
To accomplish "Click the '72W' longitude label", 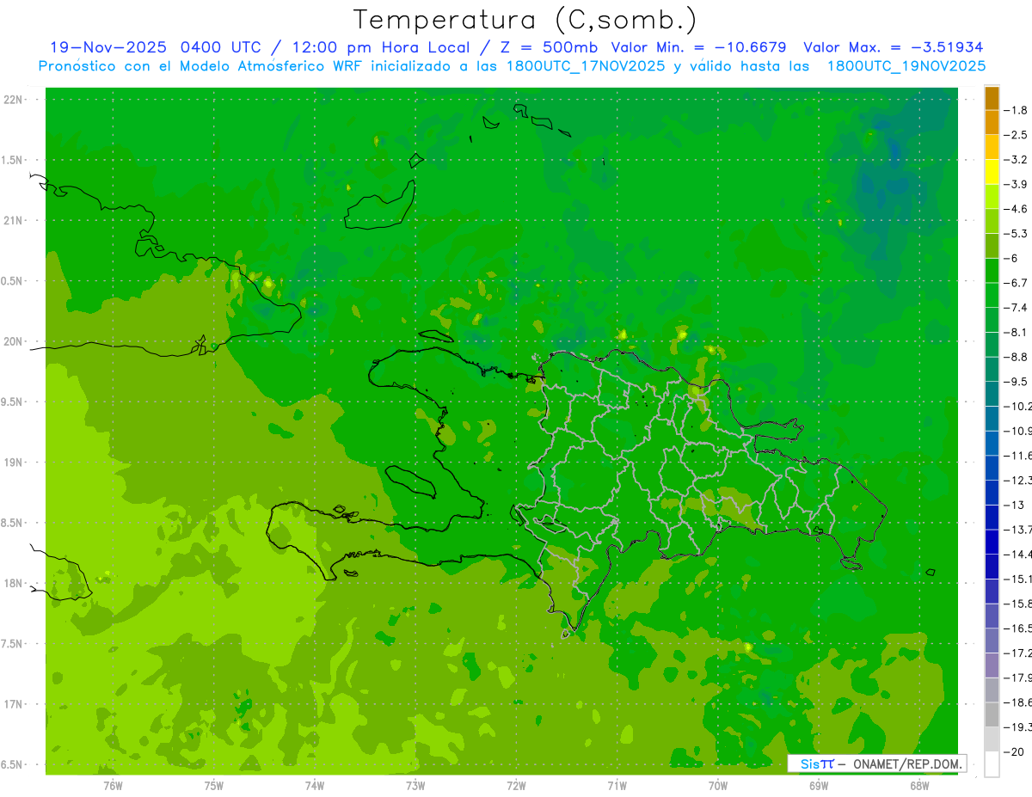I will [x=516, y=785].
